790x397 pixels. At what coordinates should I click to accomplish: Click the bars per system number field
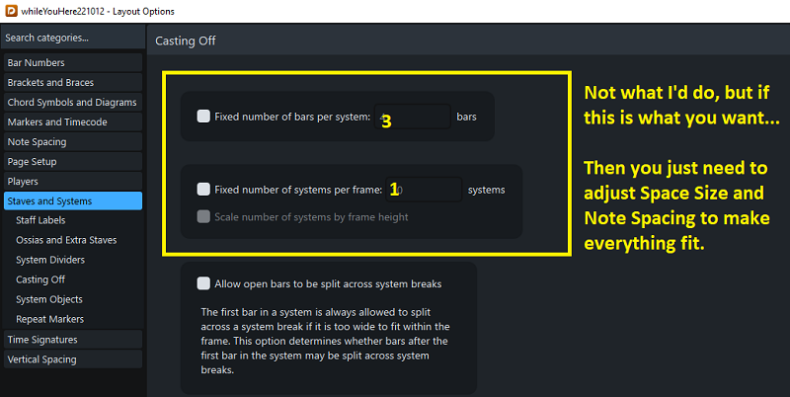413,118
